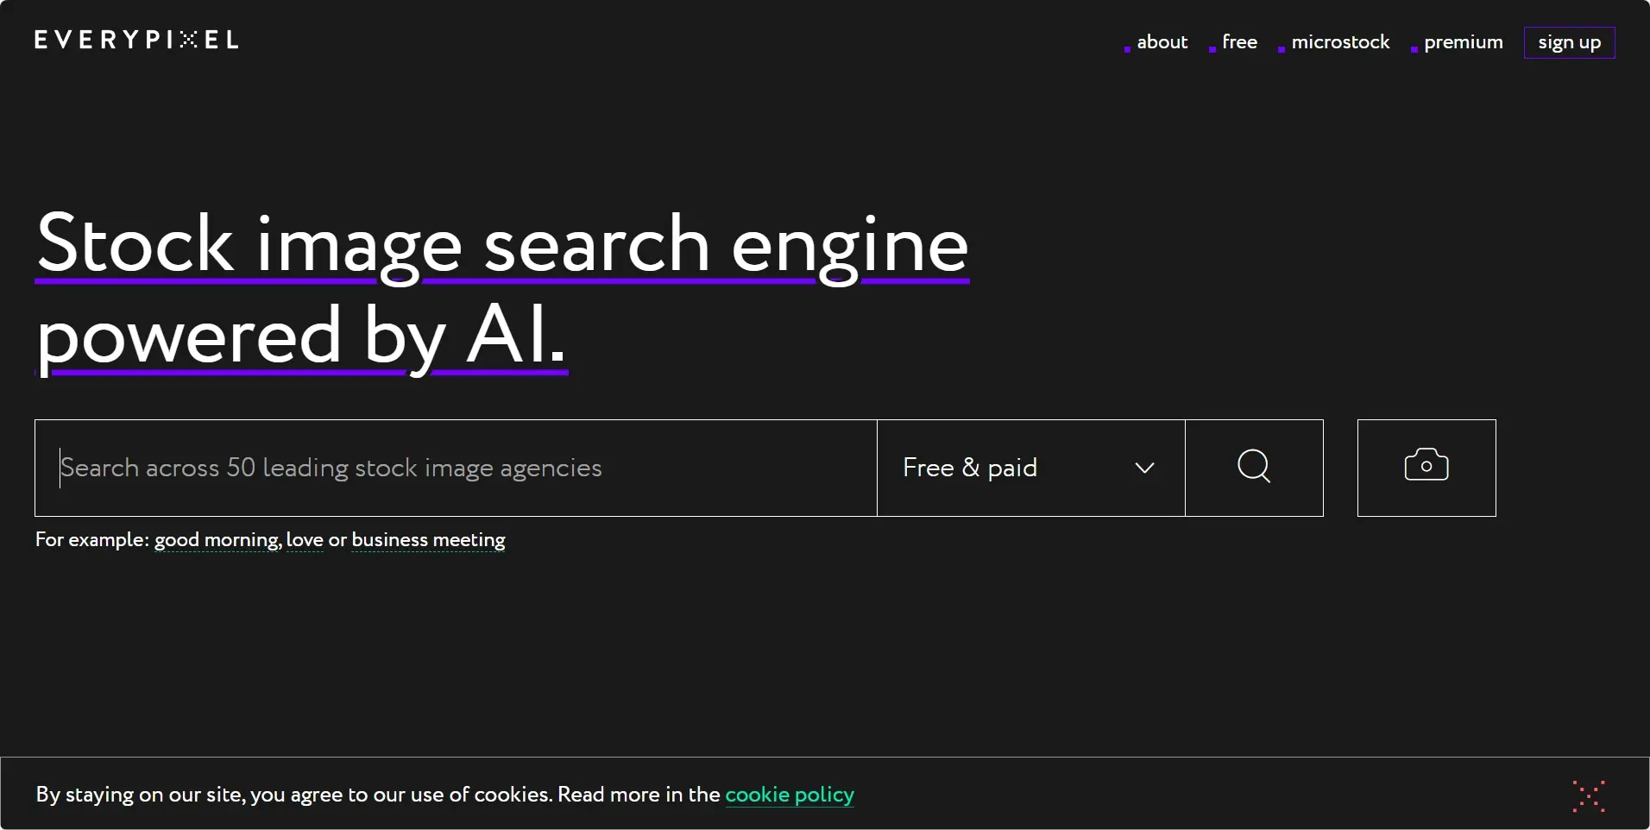
Task: Click the Everypixel logo
Action: (136, 40)
